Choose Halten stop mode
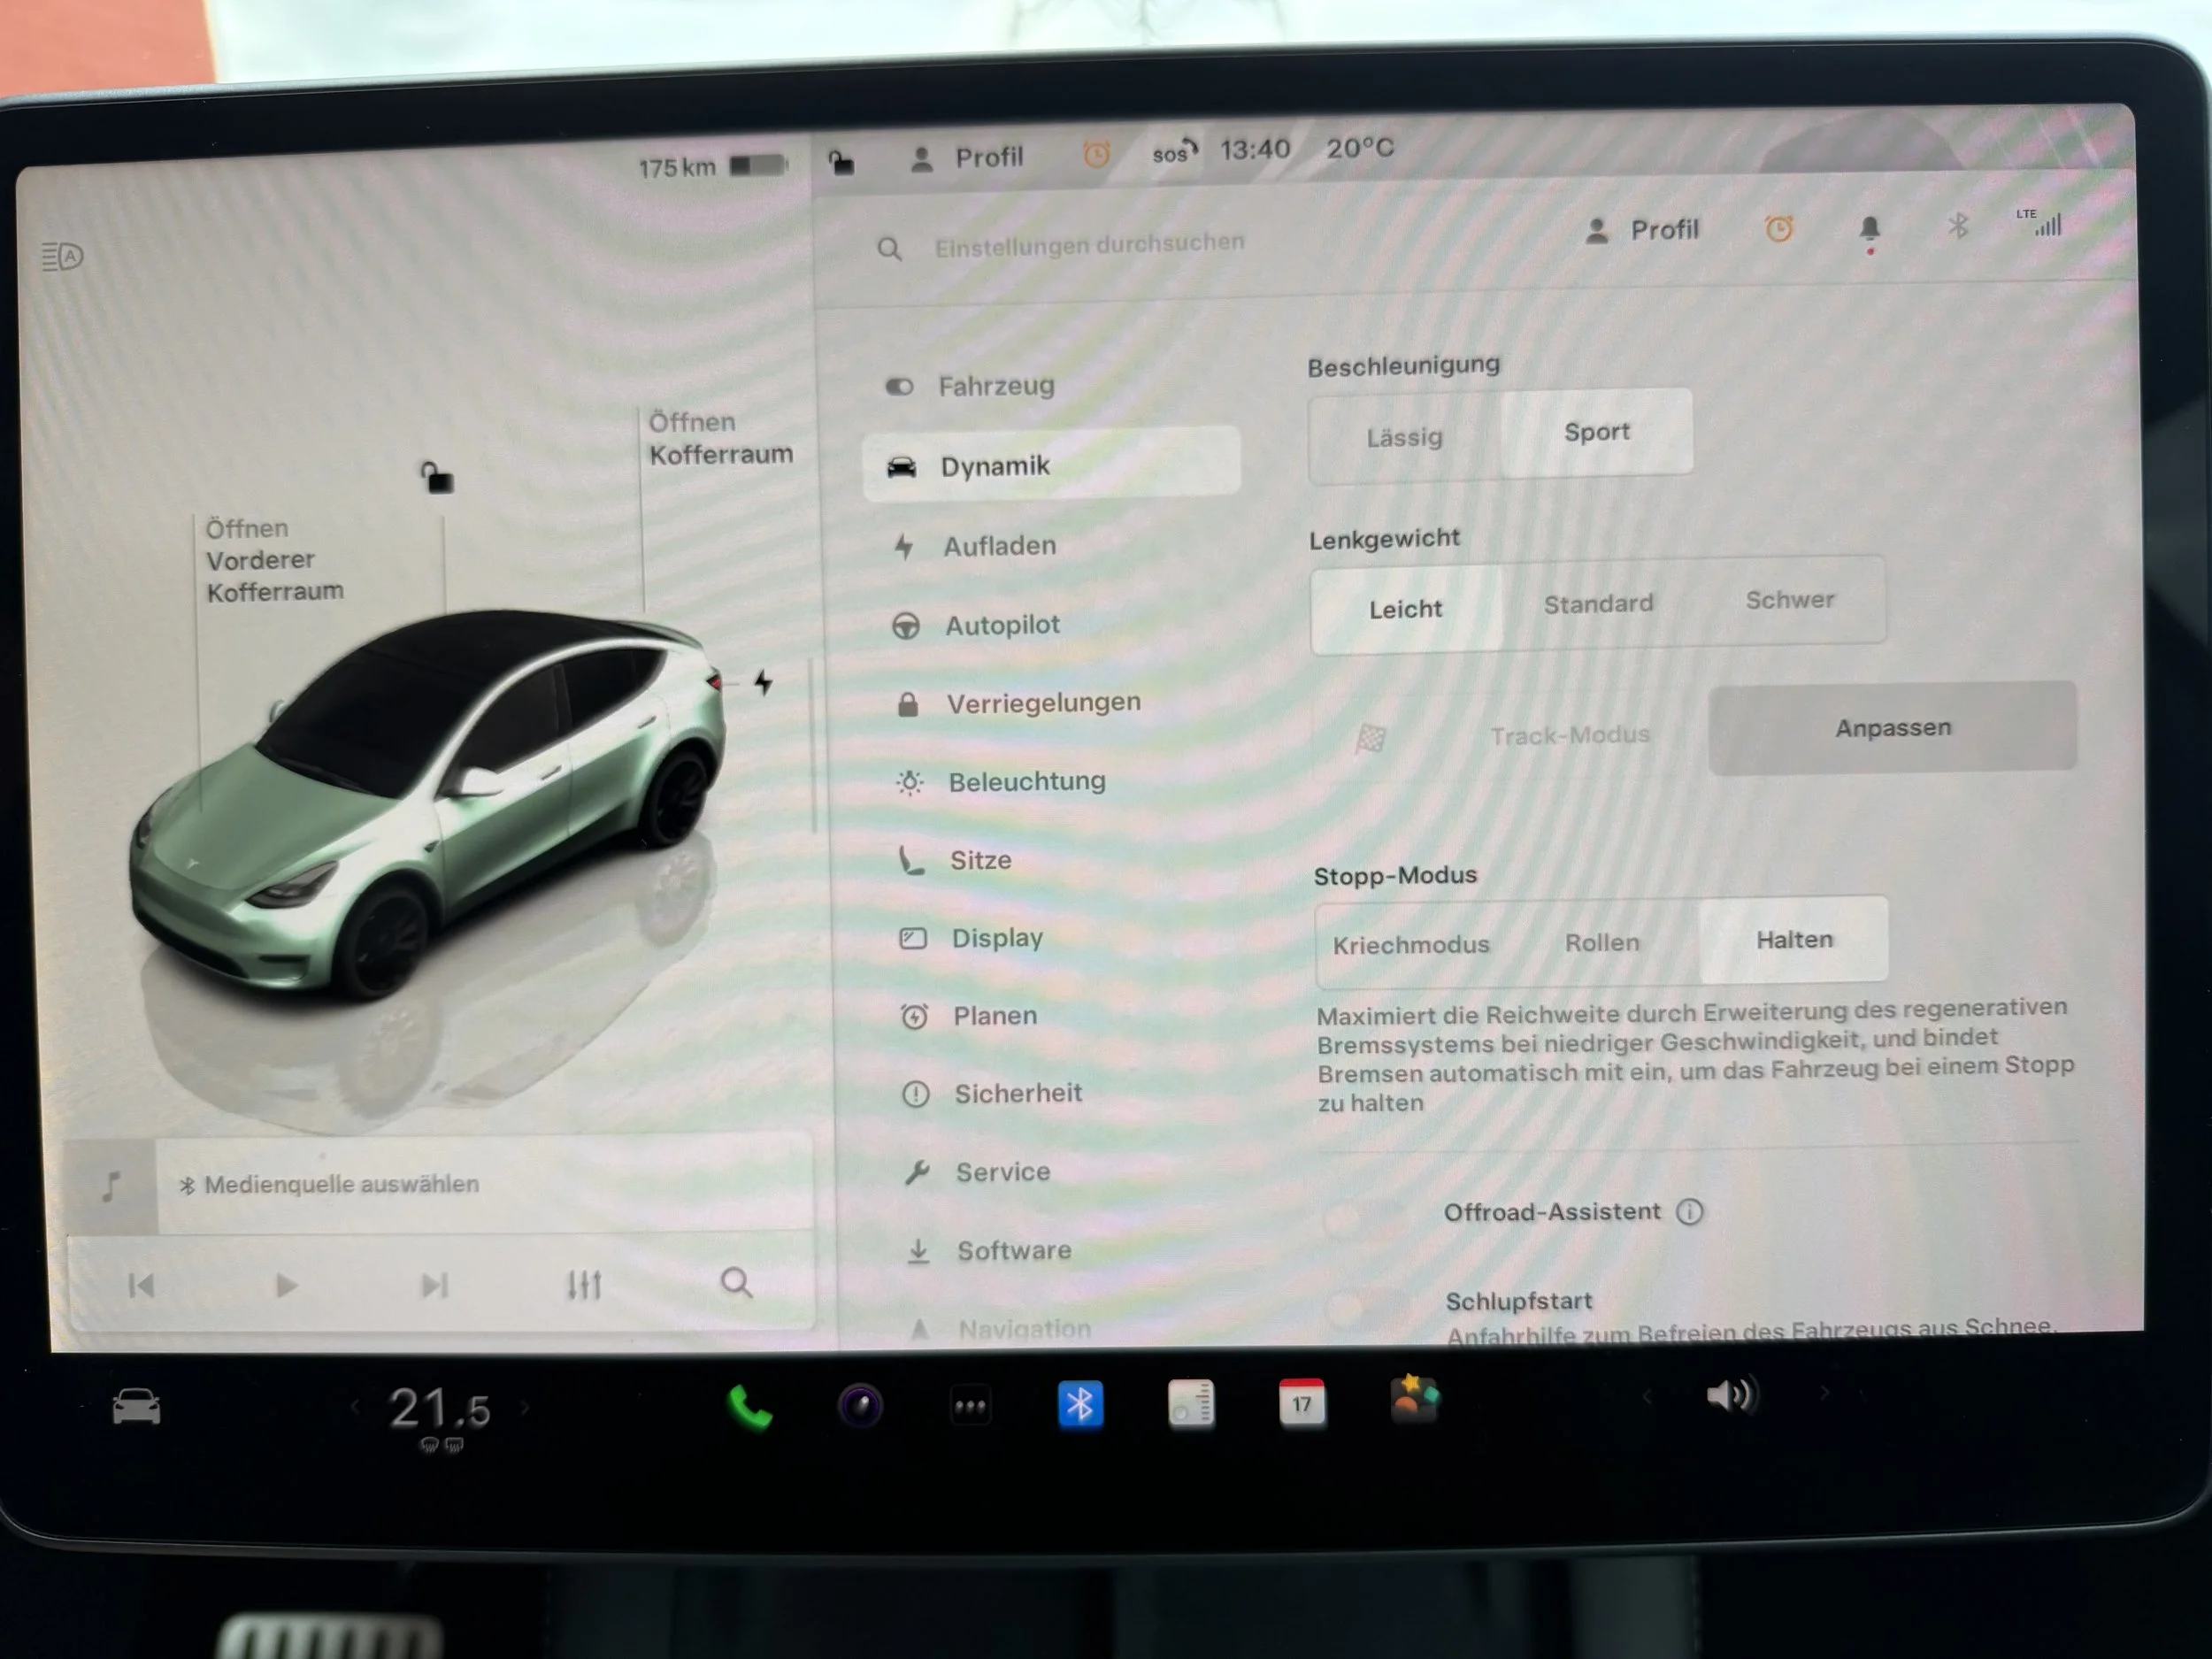The image size is (2212, 1659). (x=1795, y=939)
